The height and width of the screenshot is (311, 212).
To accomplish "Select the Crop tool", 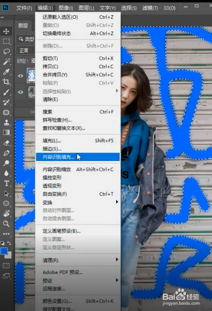I will pos(6,82).
